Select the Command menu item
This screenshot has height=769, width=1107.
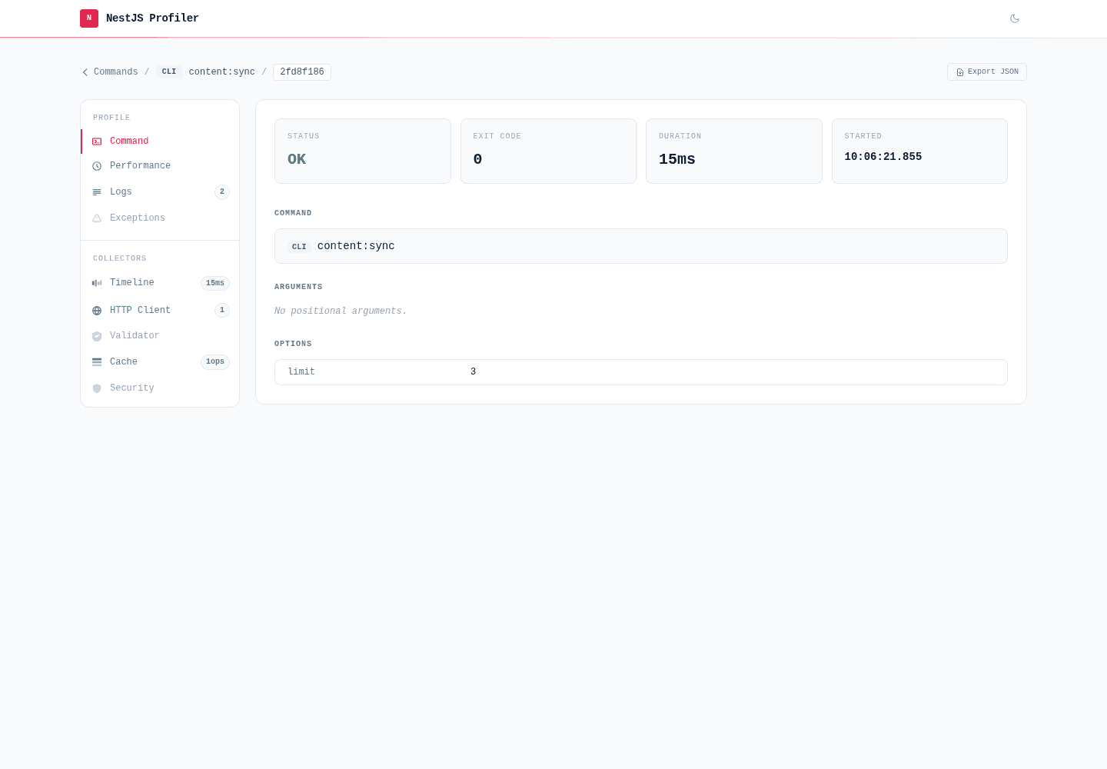(x=160, y=141)
